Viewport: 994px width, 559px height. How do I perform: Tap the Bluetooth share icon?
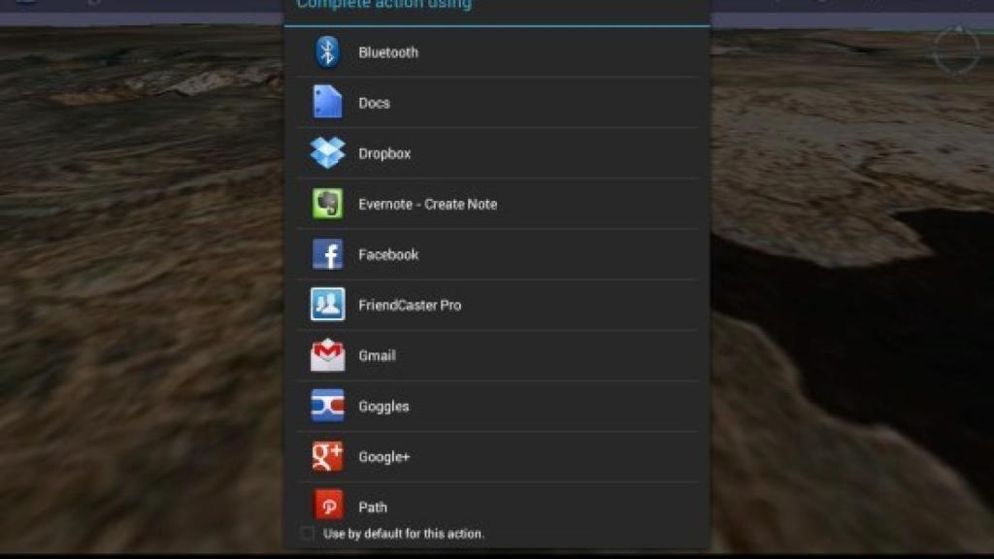pos(328,51)
